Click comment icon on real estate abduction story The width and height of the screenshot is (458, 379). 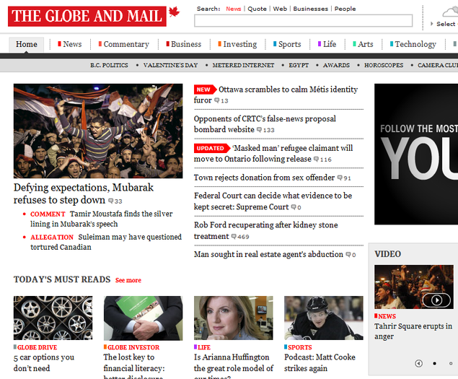[348, 254]
